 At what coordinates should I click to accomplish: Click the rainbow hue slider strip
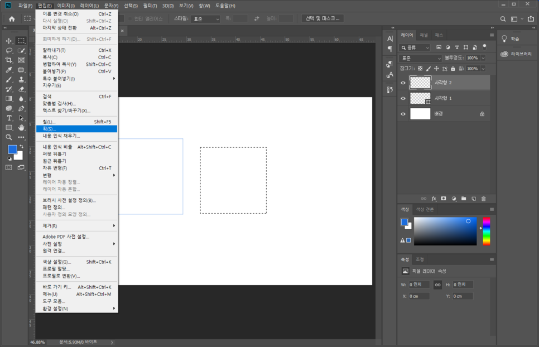tap(487, 231)
